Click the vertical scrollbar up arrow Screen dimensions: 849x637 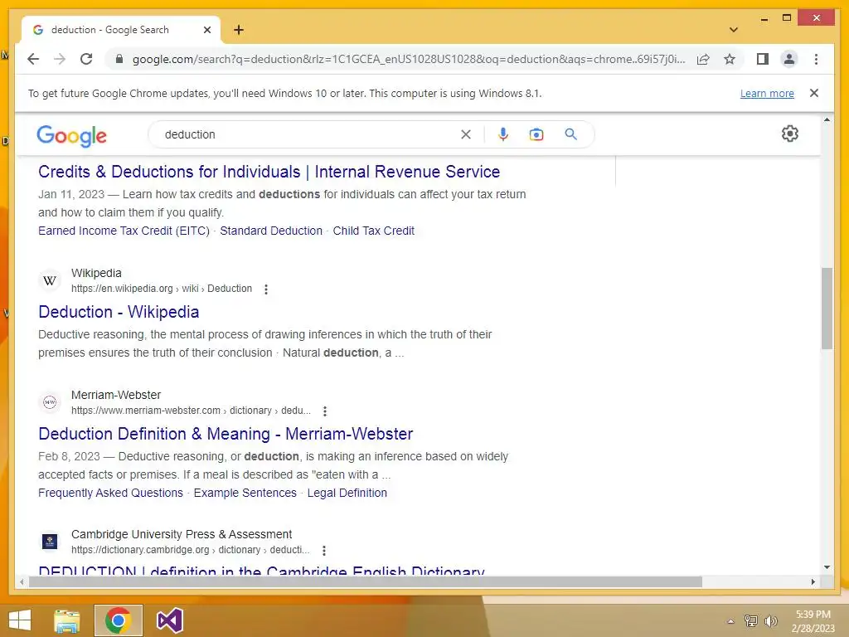pos(827,119)
